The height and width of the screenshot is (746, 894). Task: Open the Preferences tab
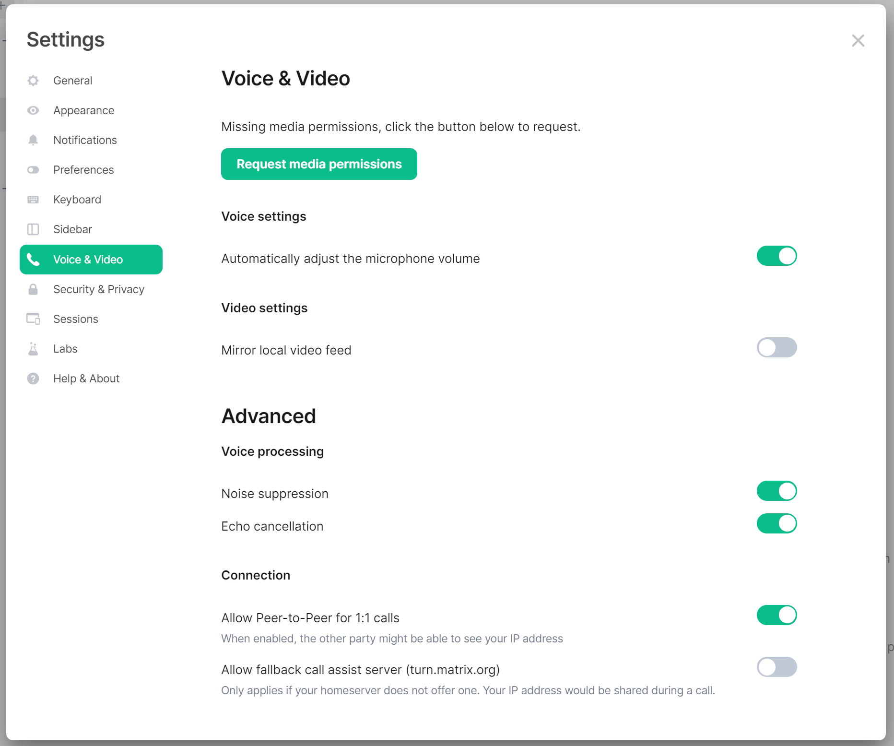[91, 170]
